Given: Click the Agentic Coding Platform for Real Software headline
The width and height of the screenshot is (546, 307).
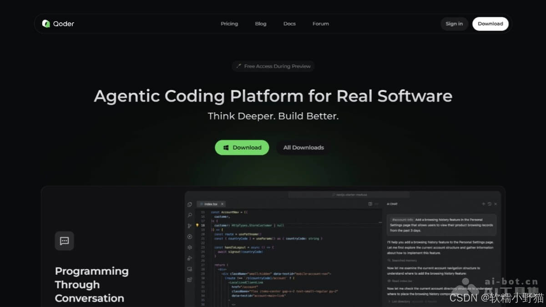Looking at the screenshot, I should coord(273,96).
